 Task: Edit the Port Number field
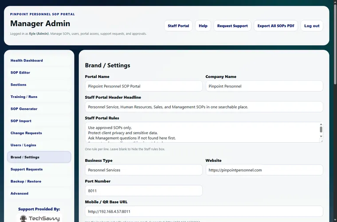[144, 191]
